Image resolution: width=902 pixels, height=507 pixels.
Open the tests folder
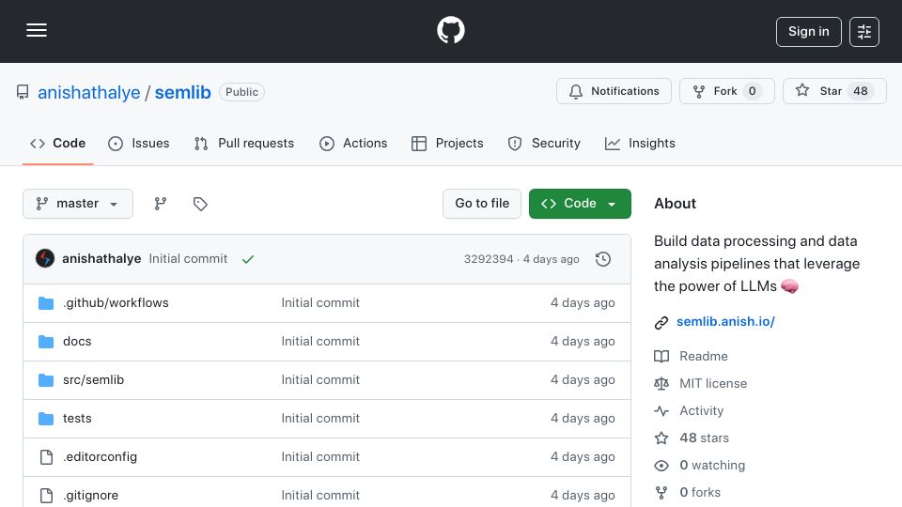coord(77,419)
